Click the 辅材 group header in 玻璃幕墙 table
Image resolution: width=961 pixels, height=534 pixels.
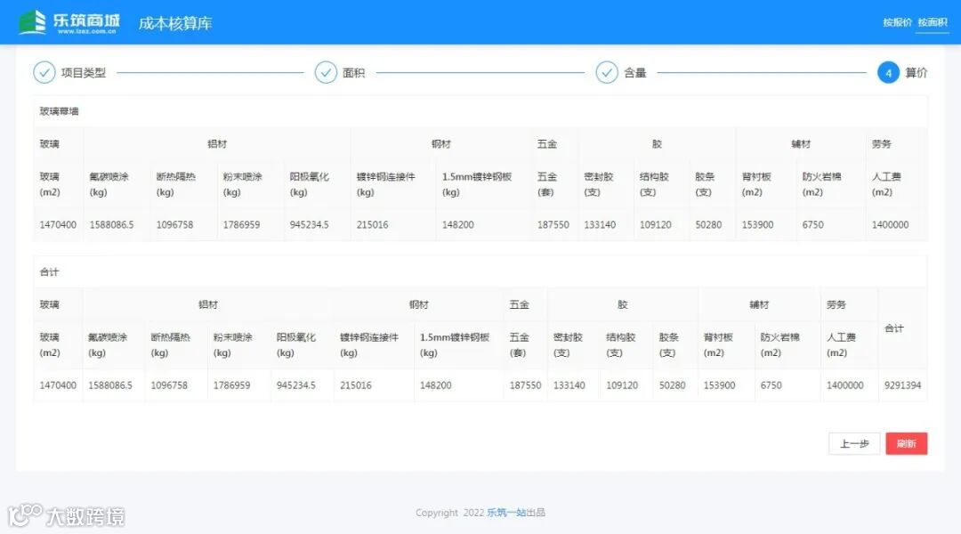[801, 144]
